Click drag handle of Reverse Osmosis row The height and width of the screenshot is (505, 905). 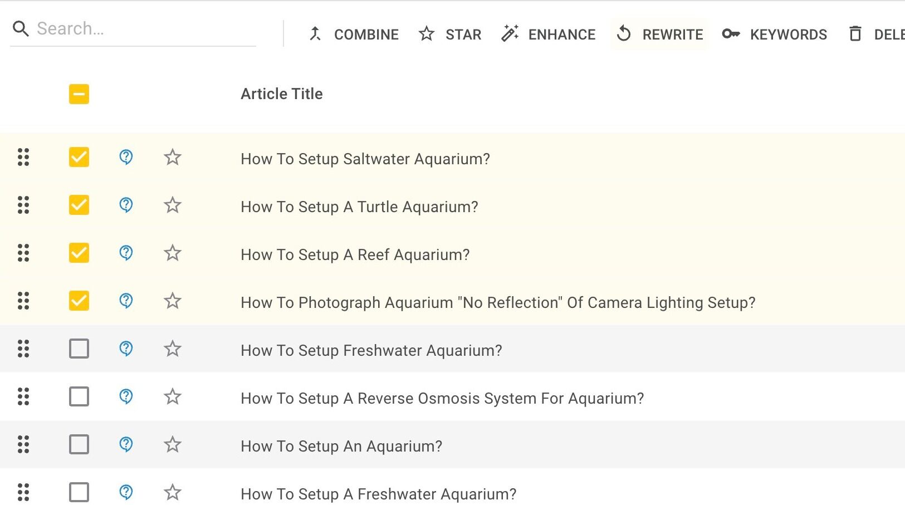(23, 396)
